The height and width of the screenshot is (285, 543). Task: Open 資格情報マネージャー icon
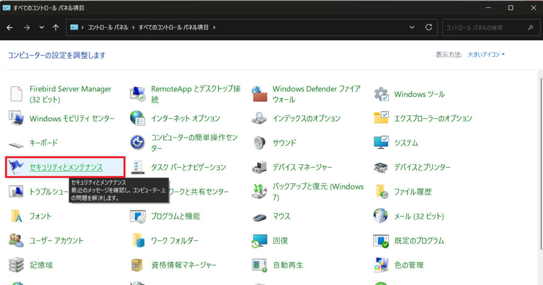point(137,265)
